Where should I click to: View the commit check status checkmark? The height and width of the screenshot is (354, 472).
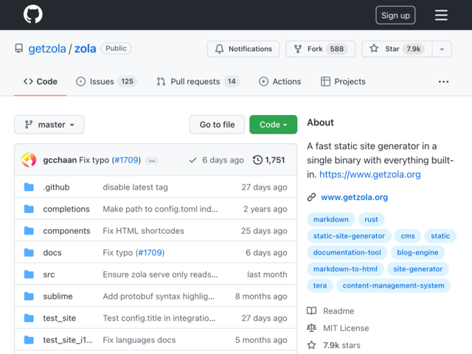coord(192,160)
